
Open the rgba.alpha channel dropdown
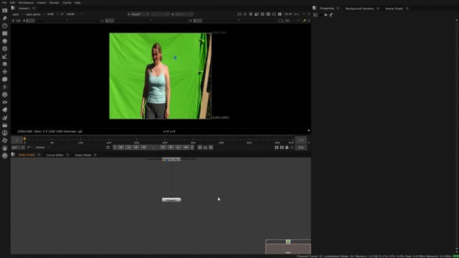click(35, 14)
